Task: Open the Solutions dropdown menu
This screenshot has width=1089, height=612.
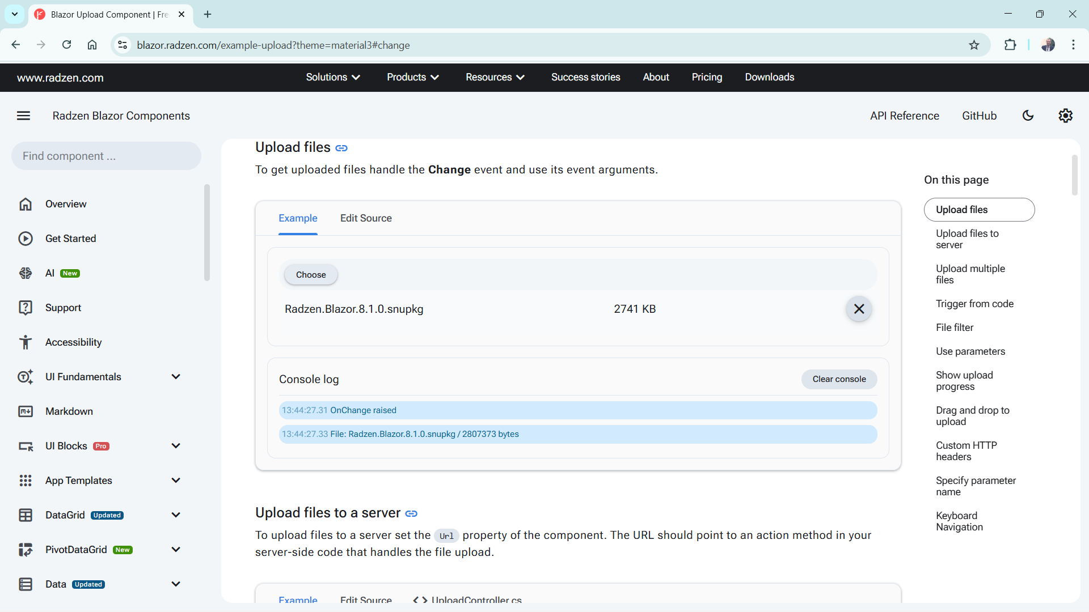Action: pyautogui.click(x=333, y=77)
